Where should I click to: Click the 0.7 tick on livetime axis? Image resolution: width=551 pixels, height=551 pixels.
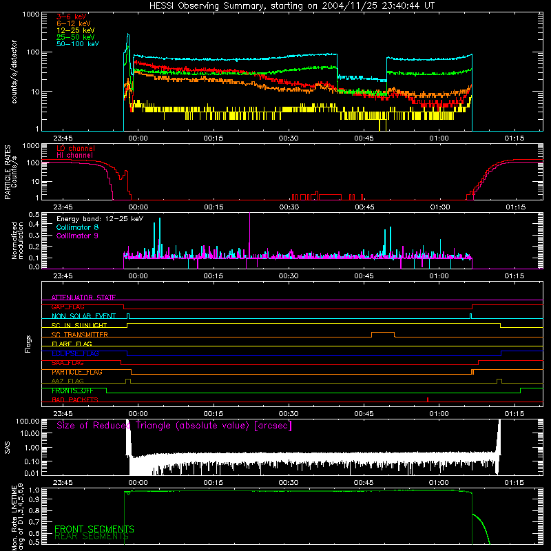coord(34,522)
